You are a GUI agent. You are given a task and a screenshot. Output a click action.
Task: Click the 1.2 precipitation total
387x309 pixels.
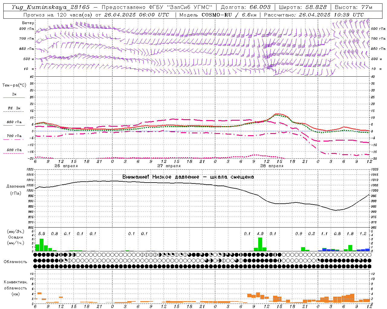coord(363,234)
